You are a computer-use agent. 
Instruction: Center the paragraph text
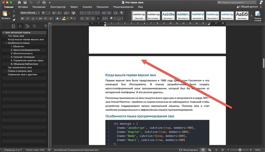(x=87, y=19)
